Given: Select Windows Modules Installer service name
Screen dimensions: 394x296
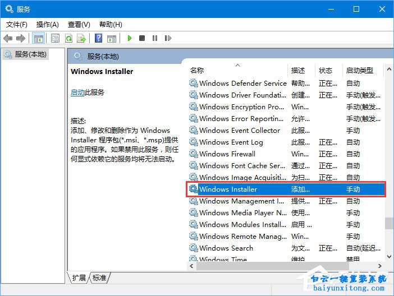Looking at the screenshot, I should pyautogui.click(x=242, y=224).
